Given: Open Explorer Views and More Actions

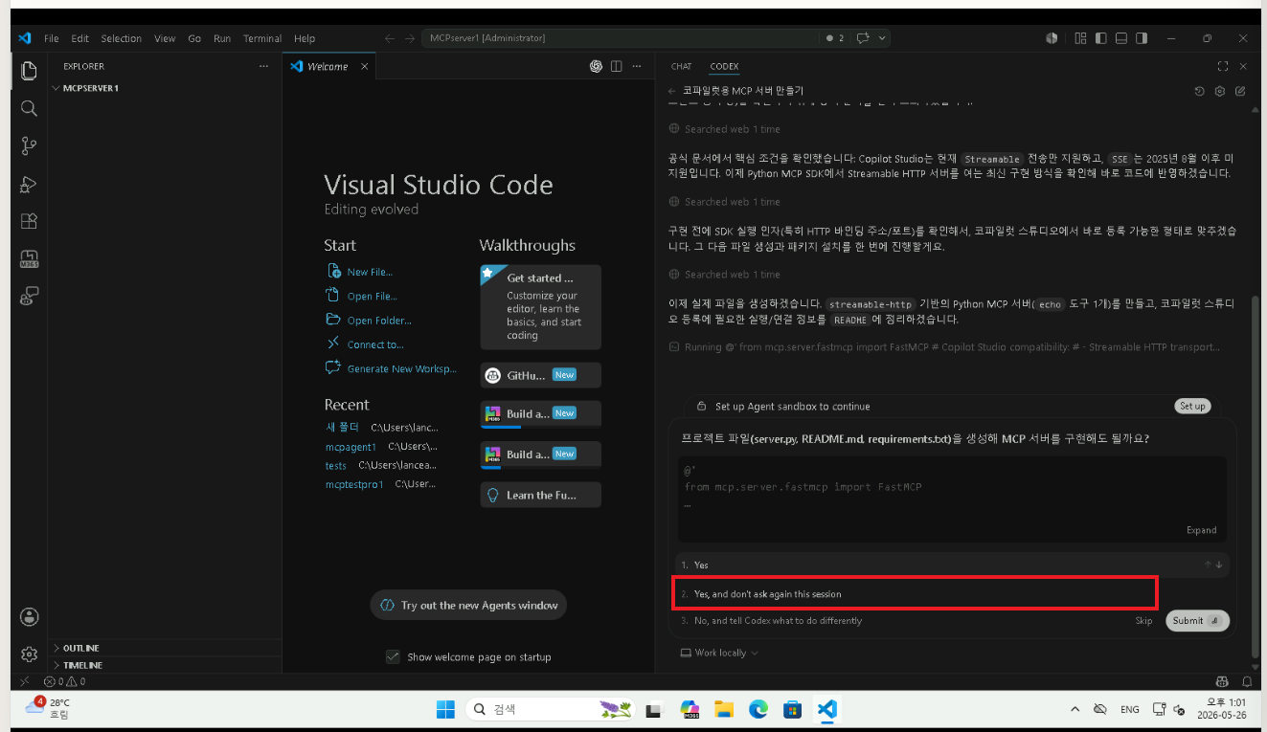Looking at the screenshot, I should [x=263, y=66].
